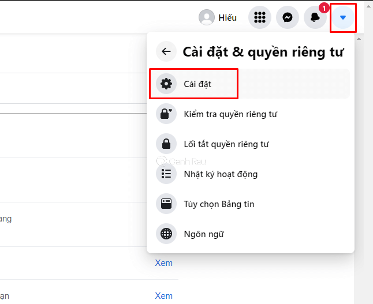Select Tùy chọn Bảng tin
Viewport: 373px width, 304px height.
250,204
